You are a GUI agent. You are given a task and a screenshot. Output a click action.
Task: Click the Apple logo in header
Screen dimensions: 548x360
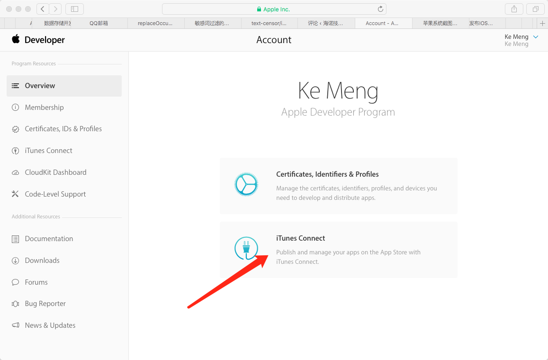[16, 39]
